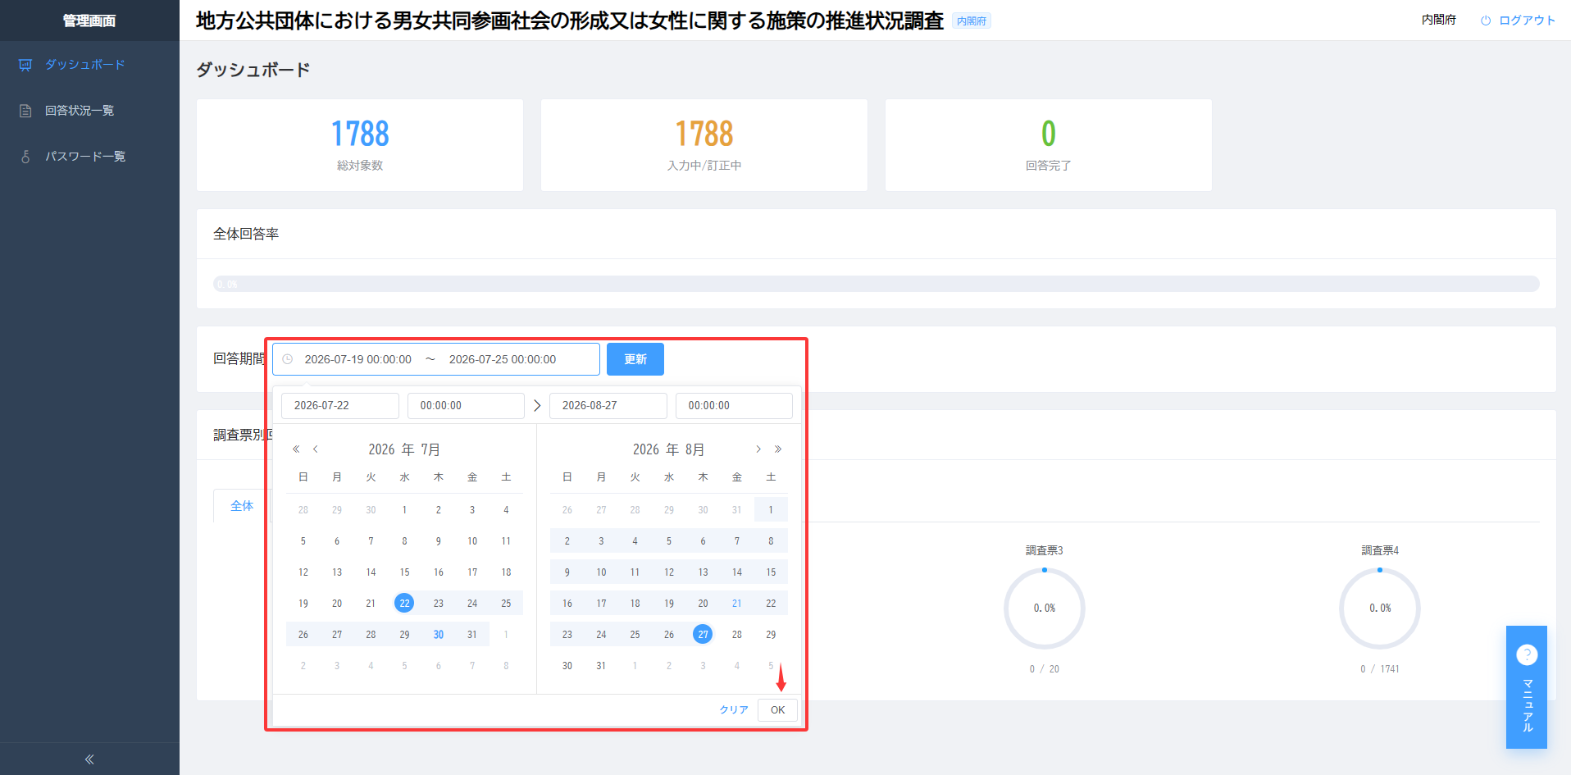Click the answer status list document icon
The width and height of the screenshot is (1571, 775).
tap(25, 111)
